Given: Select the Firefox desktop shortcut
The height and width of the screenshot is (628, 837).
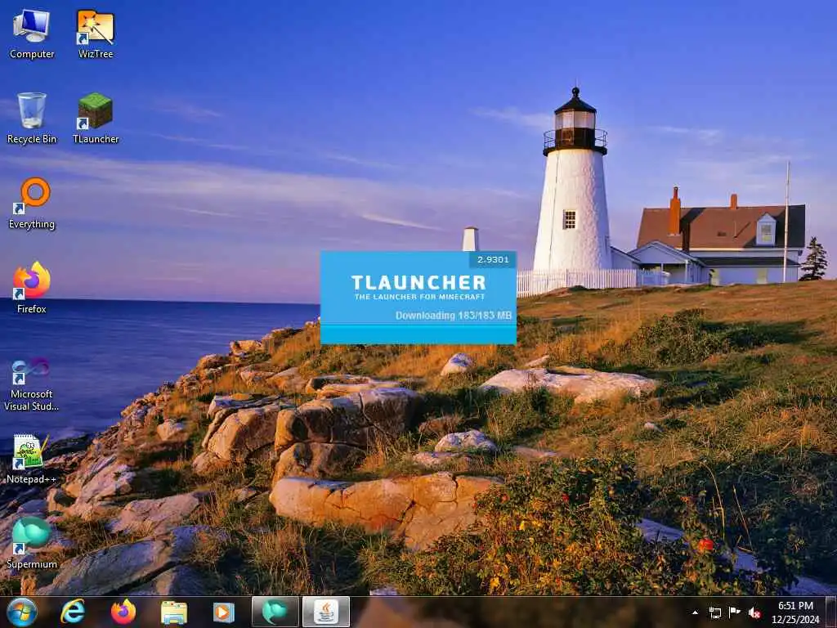Looking at the screenshot, I should coord(32,288).
